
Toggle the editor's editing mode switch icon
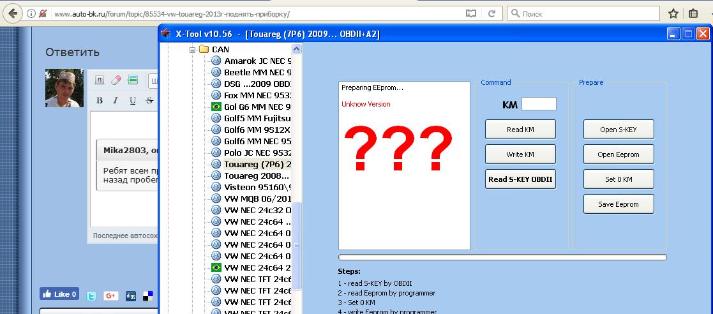tap(100, 80)
